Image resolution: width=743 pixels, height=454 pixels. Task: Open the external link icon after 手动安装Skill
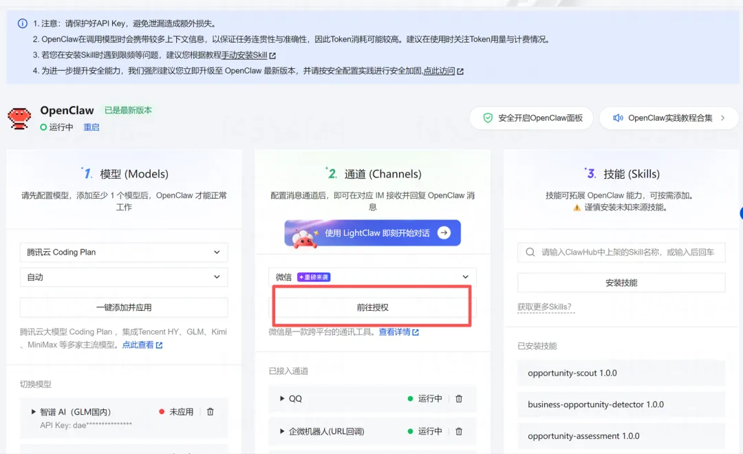[x=272, y=56]
